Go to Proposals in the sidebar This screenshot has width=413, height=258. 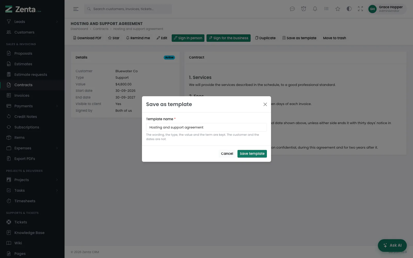(32, 53)
